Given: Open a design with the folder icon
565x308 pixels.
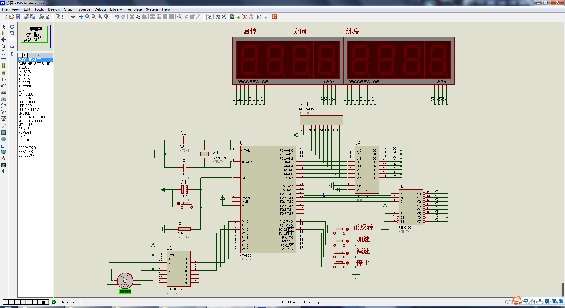Looking at the screenshot, I should click(x=11, y=17).
